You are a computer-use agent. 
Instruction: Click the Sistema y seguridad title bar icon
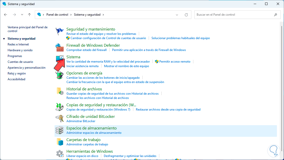(x=4, y=4)
